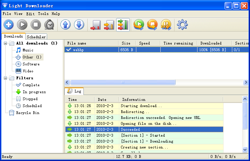The height and width of the screenshot is (161, 250).
Task: Click the log scrollbar up arrow
Action: pos(245,99)
